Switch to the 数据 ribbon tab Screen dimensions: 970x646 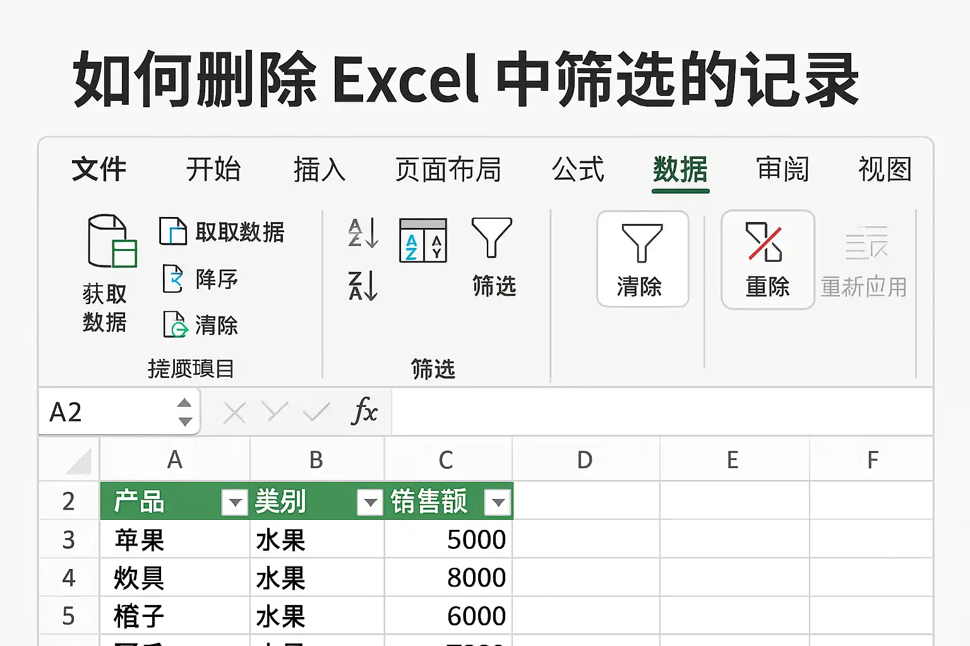pos(680,170)
